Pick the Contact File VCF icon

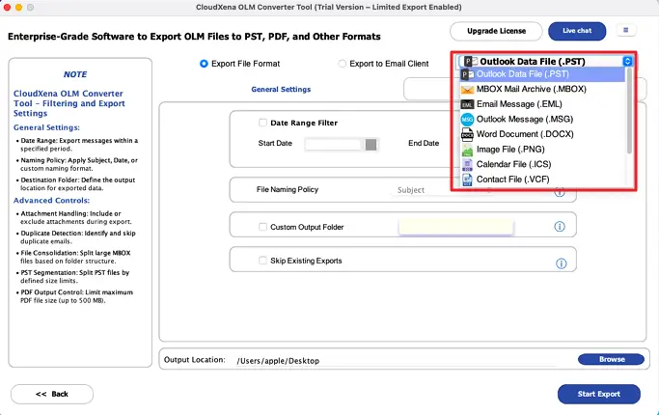pyautogui.click(x=467, y=180)
